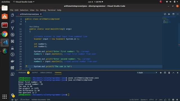Click the Debug CodeLens above main

(x=37, y=27)
